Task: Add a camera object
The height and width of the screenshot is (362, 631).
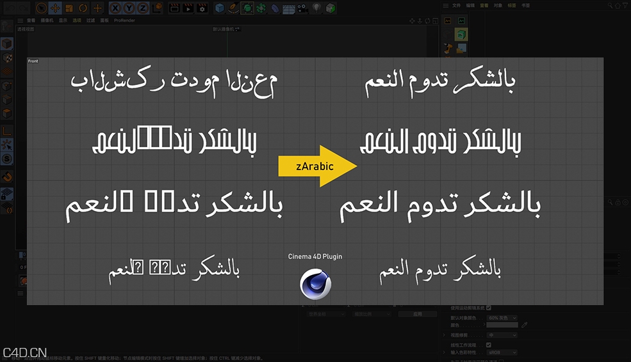Action: (302, 8)
